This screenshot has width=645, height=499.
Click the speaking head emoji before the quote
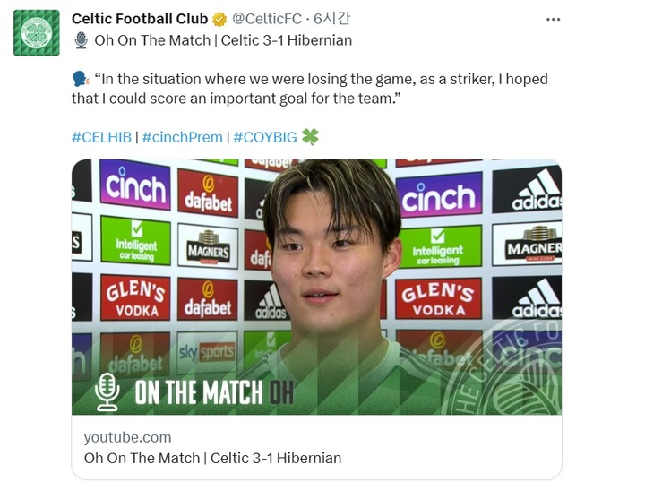(81, 79)
